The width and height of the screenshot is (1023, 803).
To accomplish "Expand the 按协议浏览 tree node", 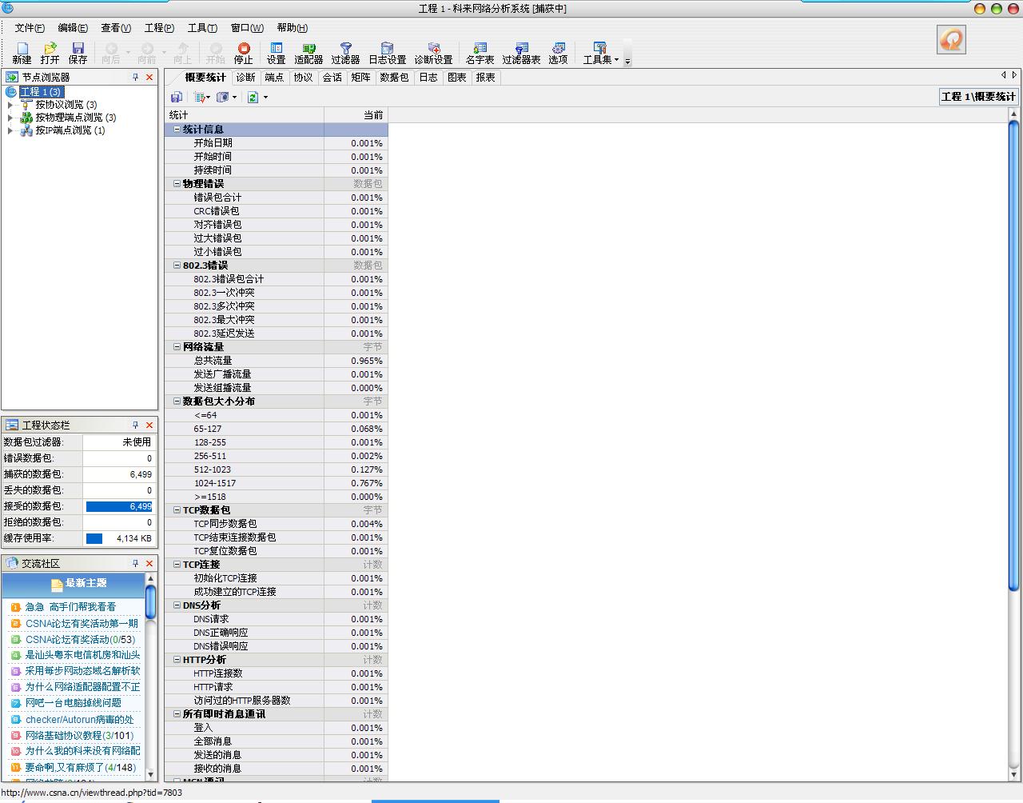I will click(x=10, y=105).
